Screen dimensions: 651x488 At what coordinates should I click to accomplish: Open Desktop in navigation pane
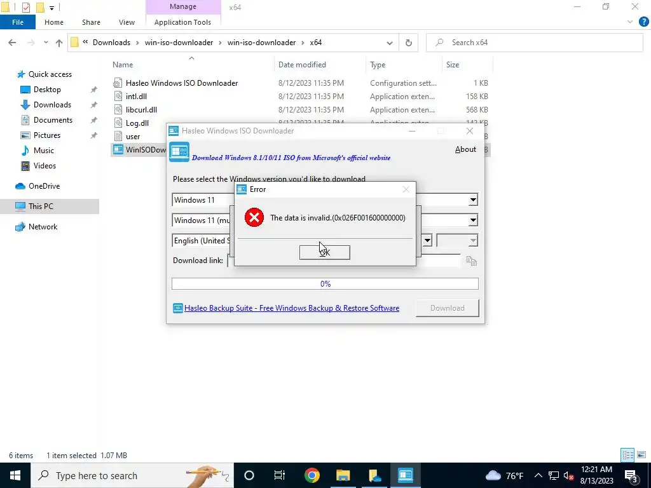click(x=47, y=90)
